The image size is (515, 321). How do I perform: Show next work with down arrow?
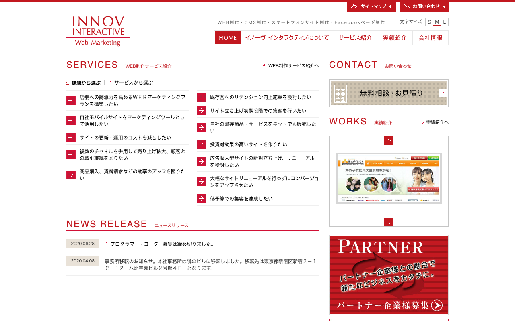(x=389, y=222)
